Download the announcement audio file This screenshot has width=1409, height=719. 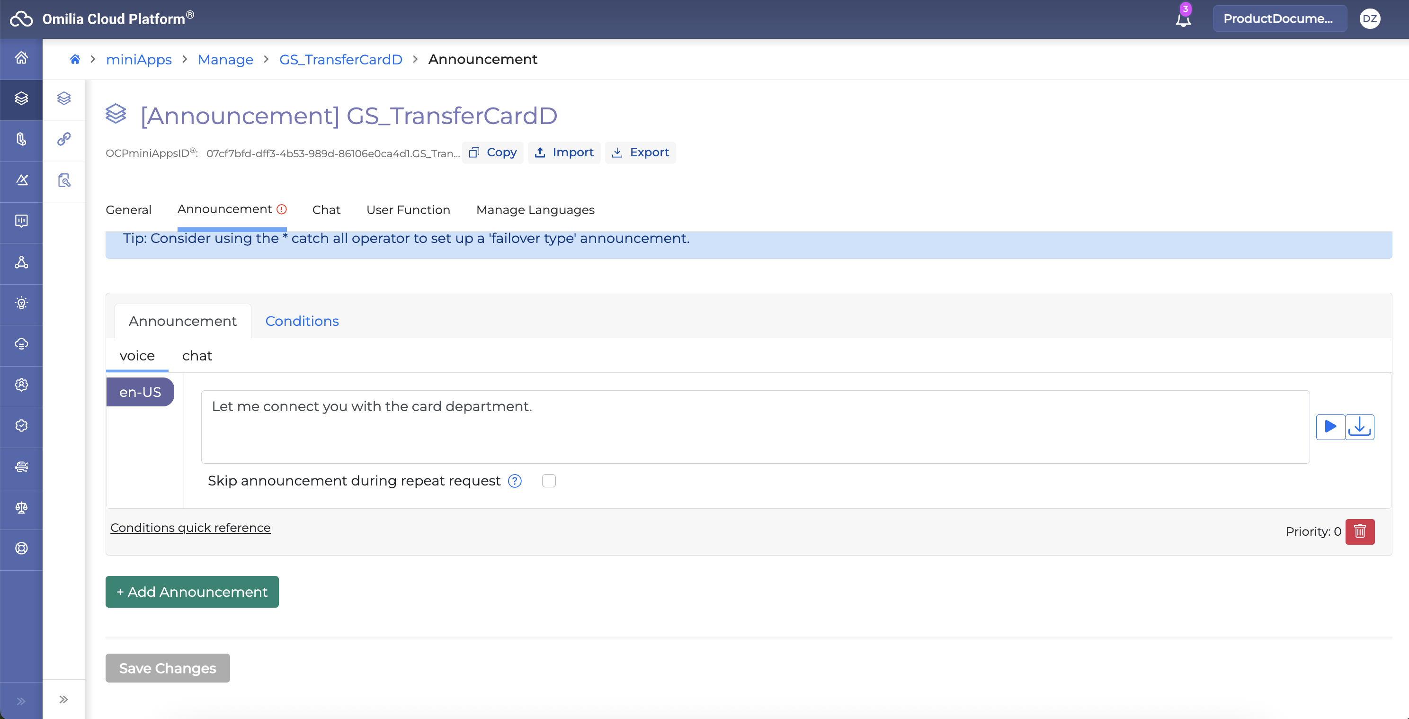click(1359, 427)
